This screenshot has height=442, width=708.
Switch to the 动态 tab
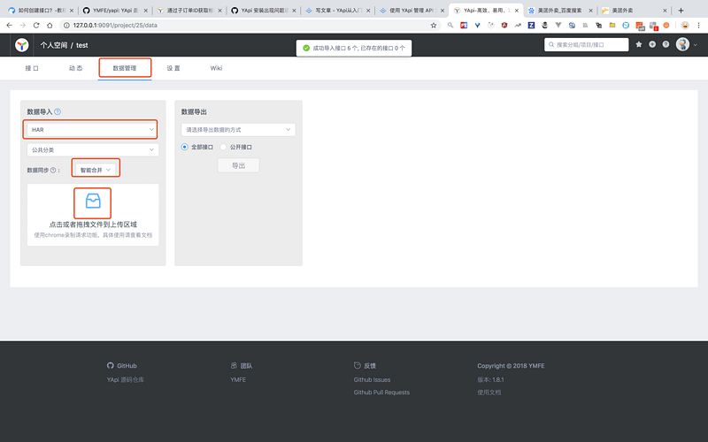point(75,68)
